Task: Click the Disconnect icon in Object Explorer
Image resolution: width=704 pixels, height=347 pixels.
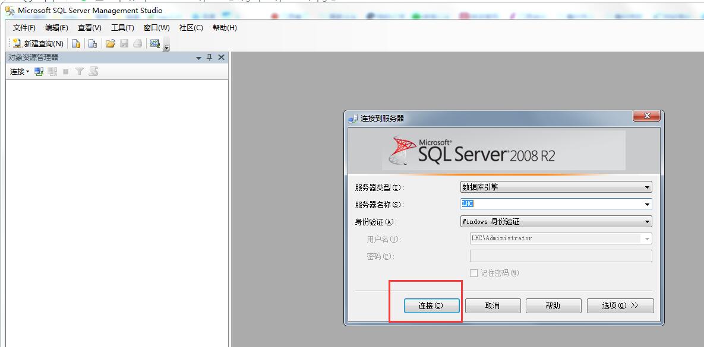Action: point(52,72)
